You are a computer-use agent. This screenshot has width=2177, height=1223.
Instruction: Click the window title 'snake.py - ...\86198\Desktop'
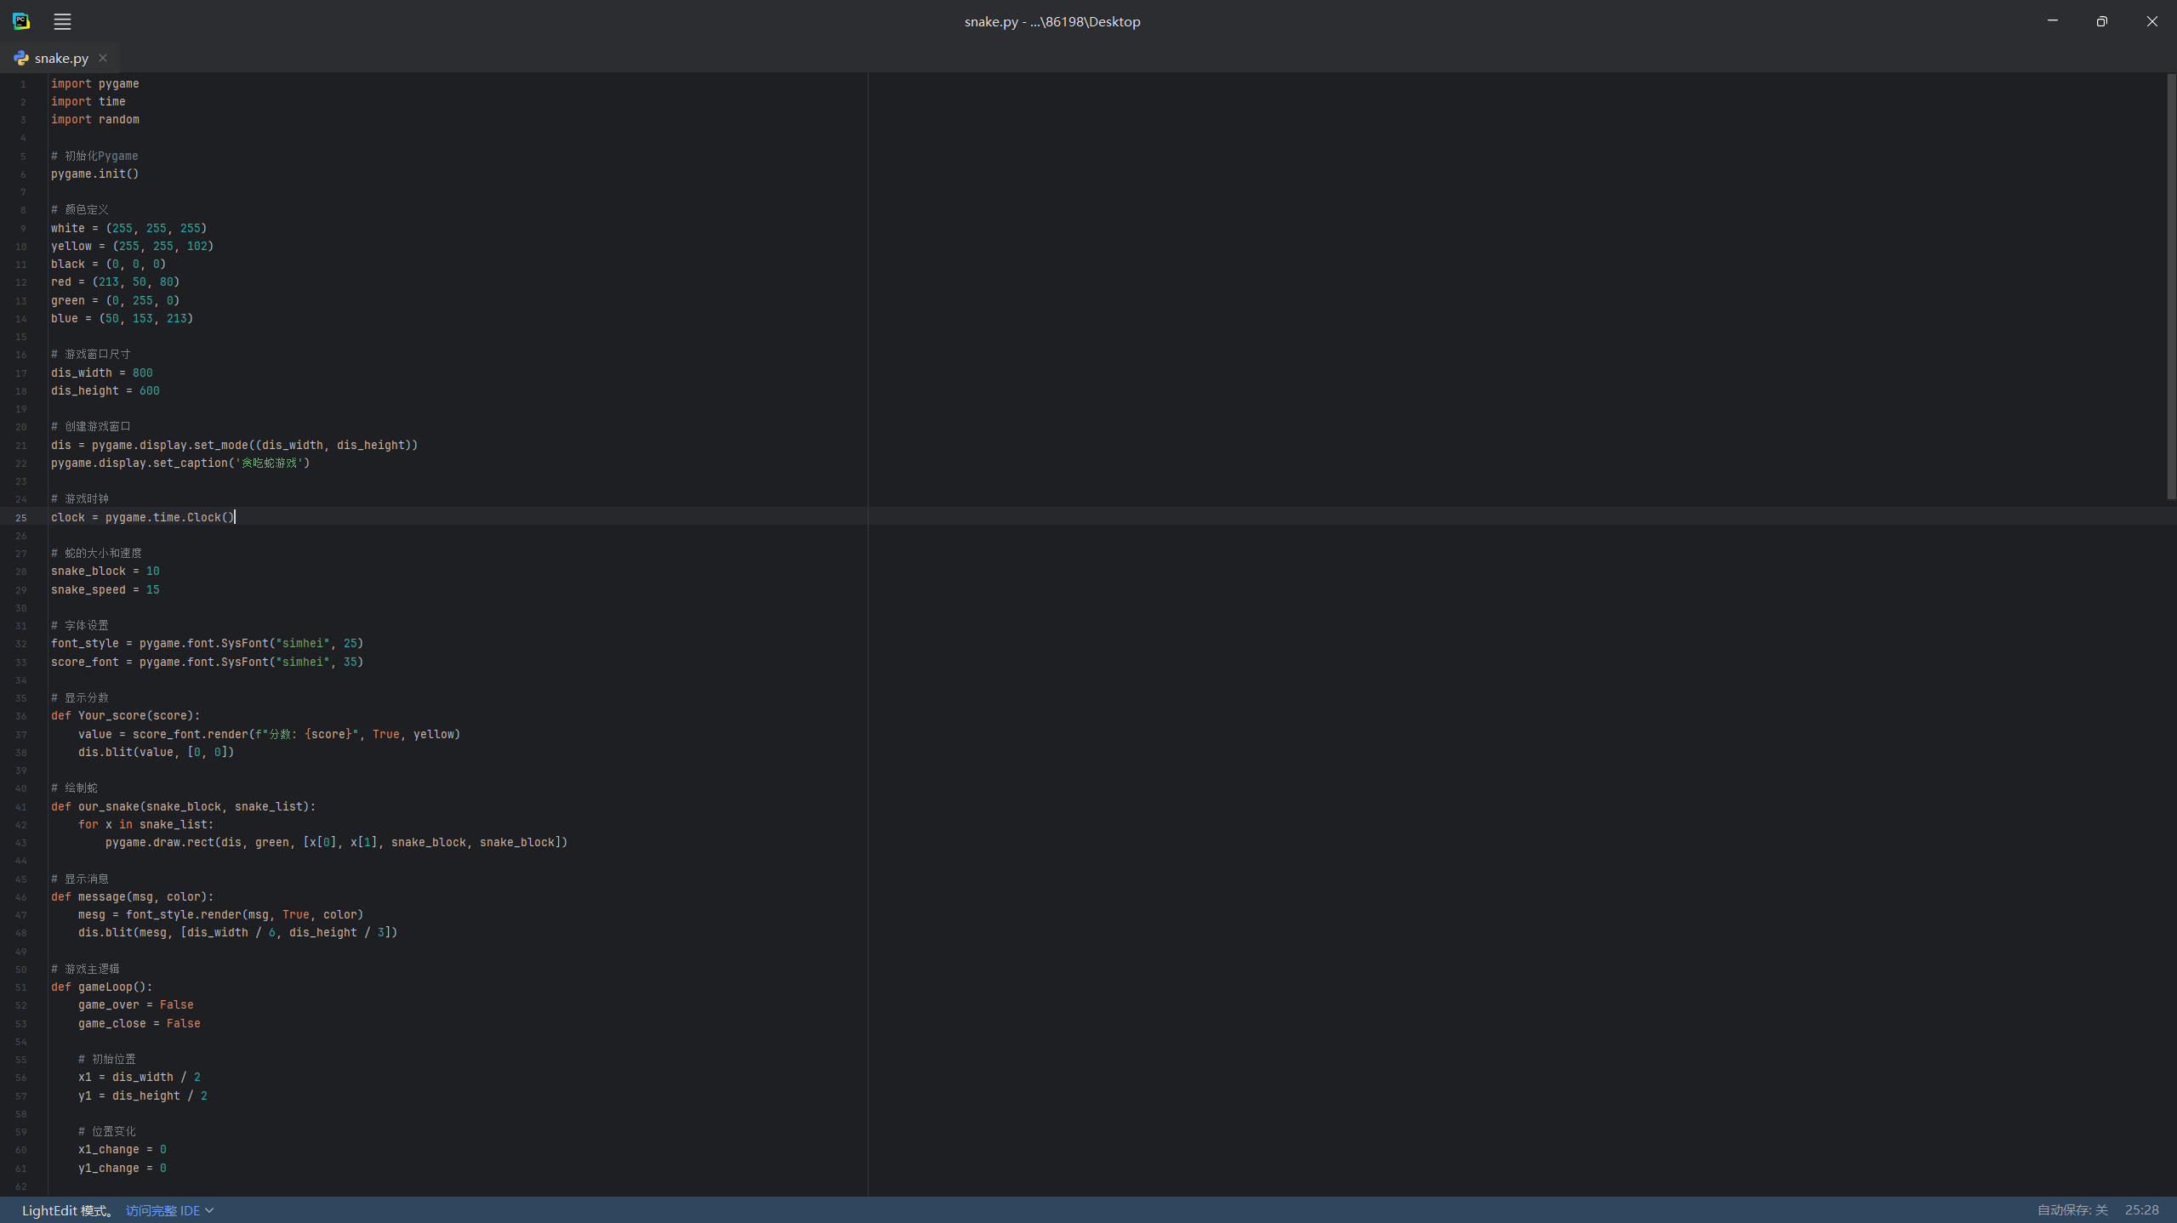1051,21
